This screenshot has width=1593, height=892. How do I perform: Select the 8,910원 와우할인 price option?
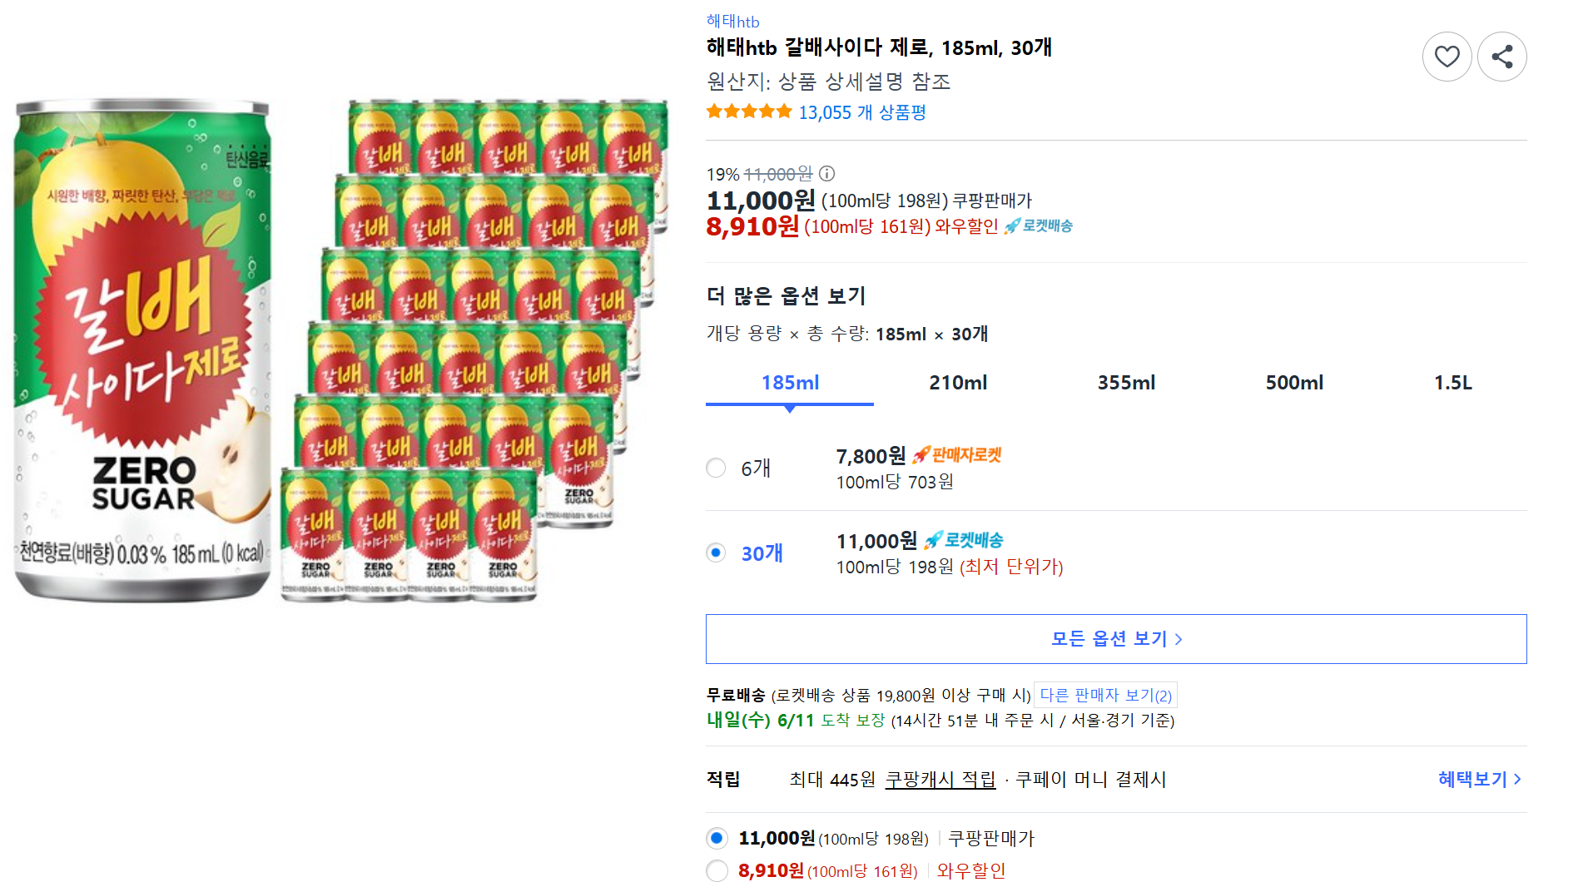pos(716,870)
